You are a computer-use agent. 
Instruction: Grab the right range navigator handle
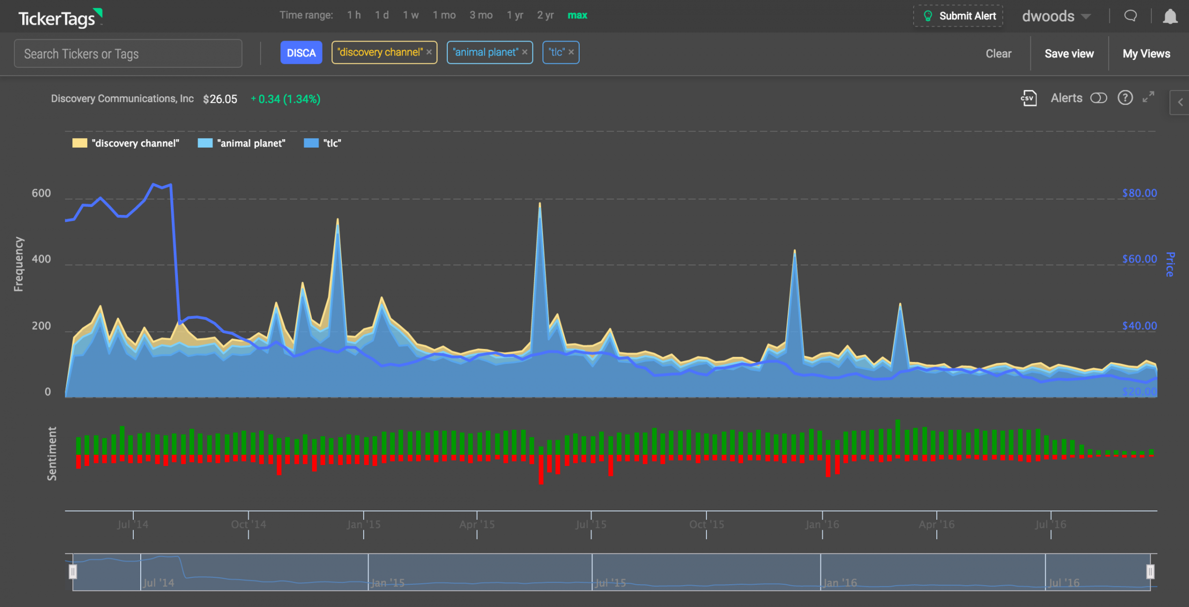1150,572
